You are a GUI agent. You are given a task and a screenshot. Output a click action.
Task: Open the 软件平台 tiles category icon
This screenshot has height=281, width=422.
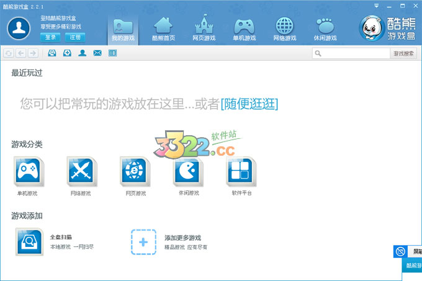pyautogui.click(x=241, y=171)
